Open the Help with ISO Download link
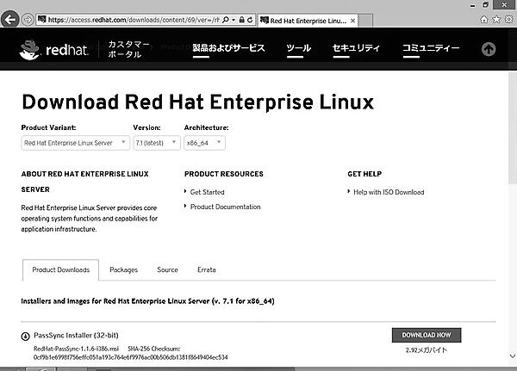This screenshot has width=517, height=371. (389, 192)
